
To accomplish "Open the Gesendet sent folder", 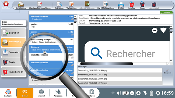I will [13, 52].
